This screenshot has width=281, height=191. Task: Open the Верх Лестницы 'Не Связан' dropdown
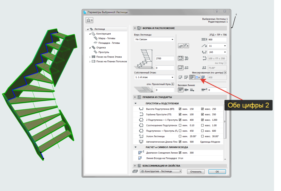point(154,39)
